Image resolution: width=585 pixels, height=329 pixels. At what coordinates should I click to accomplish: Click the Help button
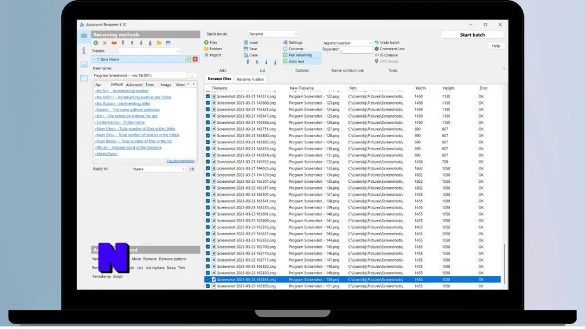tap(496, 46)
